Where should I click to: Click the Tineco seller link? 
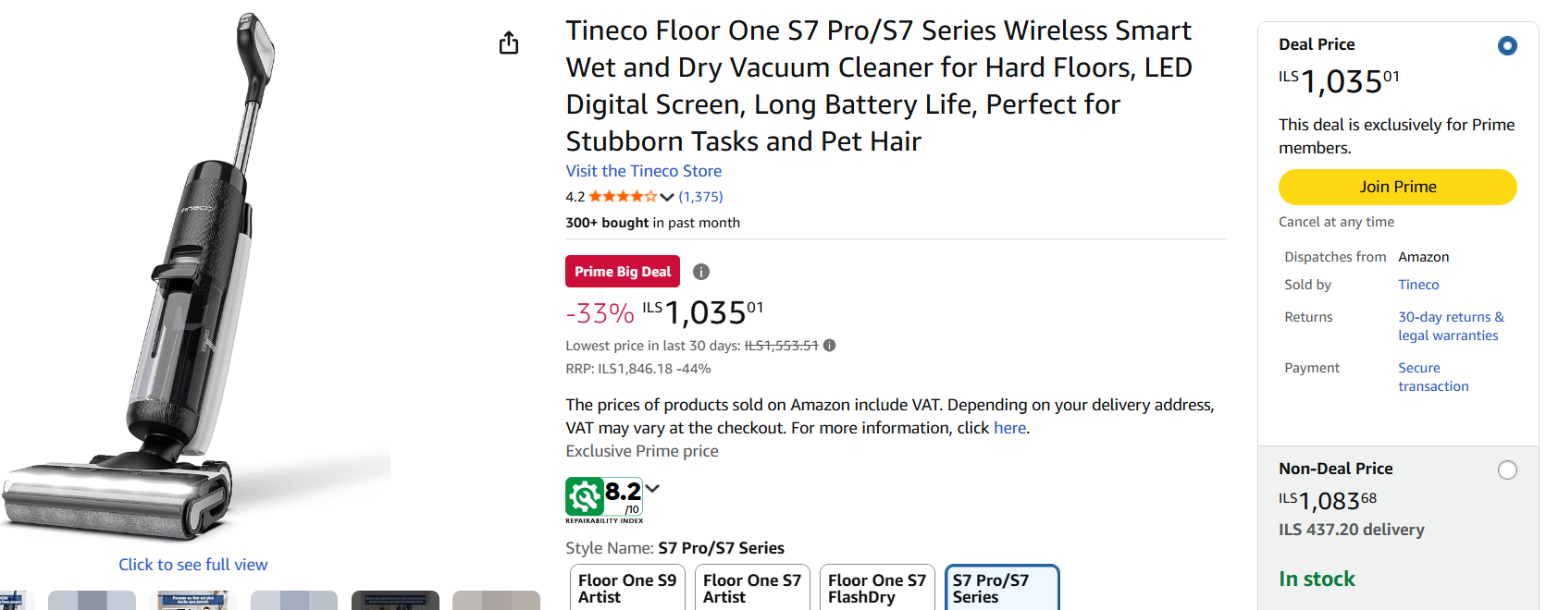click(x=1418, y=285)
